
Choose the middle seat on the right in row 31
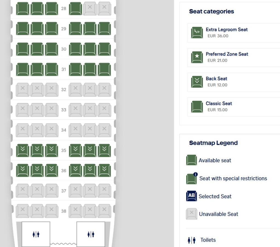pyautogui.click(x=90, y=69)
